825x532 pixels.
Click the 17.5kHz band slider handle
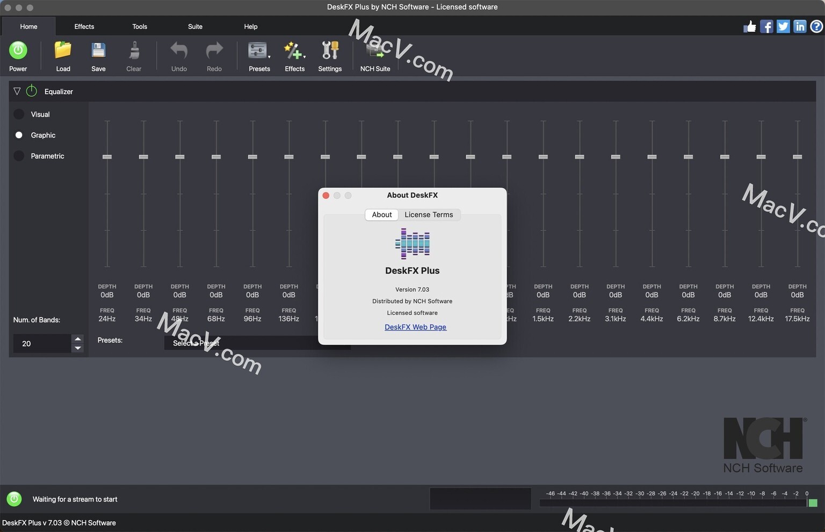[797, 156]
